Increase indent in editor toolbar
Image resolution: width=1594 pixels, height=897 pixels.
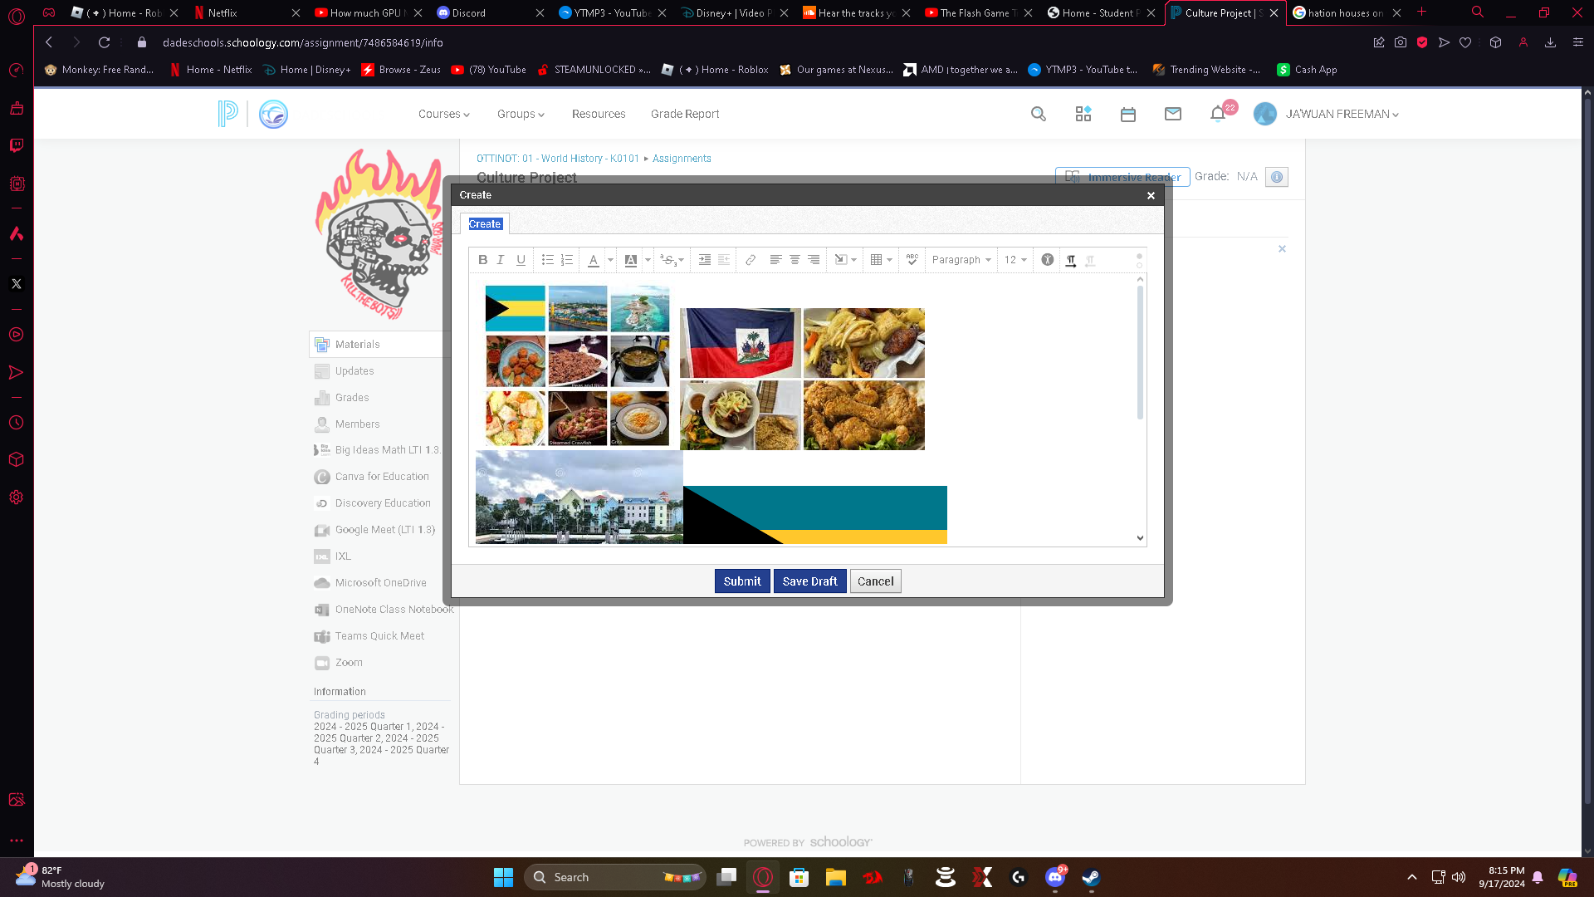point(704,260)
